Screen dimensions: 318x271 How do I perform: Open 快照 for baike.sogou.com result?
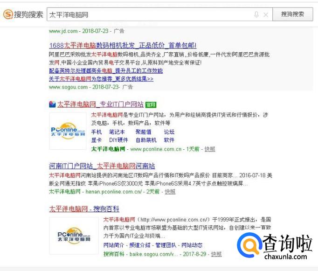click(216, 254)
